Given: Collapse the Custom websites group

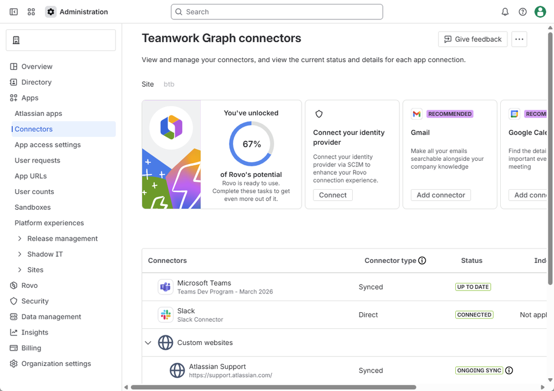Looking at the screenshot, I should (148, 343).
